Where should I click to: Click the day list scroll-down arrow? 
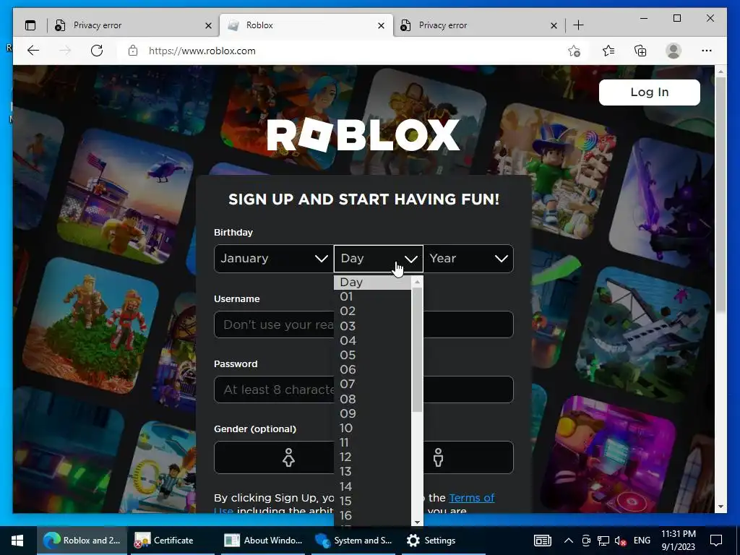(417, 522)
